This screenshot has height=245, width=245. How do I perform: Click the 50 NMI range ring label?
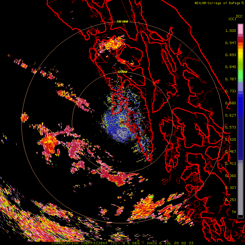pyautogui.click(x=122, y=72)
